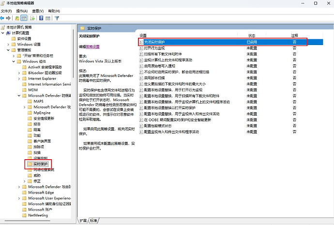Select the Internet Information Services folder

[x=49, y=84]
